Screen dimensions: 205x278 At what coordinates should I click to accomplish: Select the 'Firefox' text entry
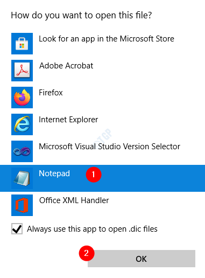[51, 93]
